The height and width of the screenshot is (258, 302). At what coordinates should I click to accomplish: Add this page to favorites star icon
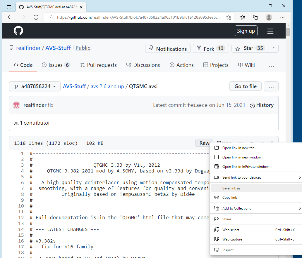point(229,17)
